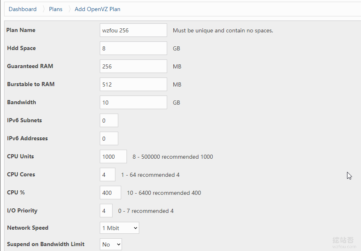This screenshot has height=251, width=361.
Task: Click the Guaranteed RAM field
Action: coord(133,66)
